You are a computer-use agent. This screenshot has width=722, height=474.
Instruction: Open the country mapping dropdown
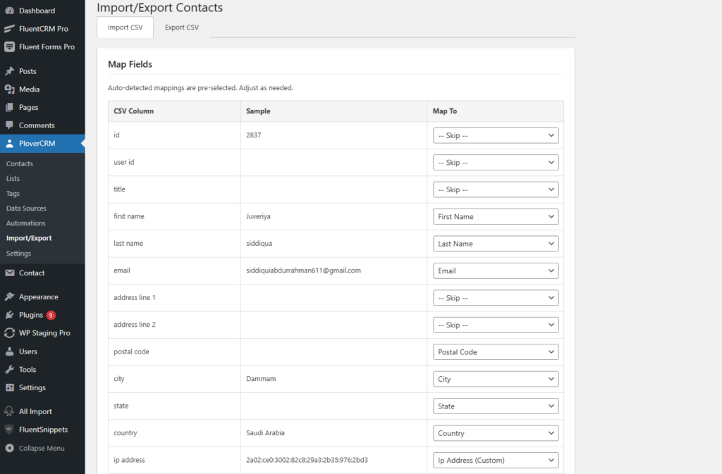click(495, 434)
